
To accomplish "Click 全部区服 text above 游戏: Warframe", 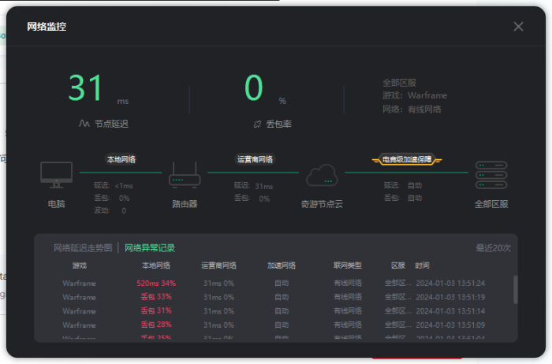I will [399, 83].
